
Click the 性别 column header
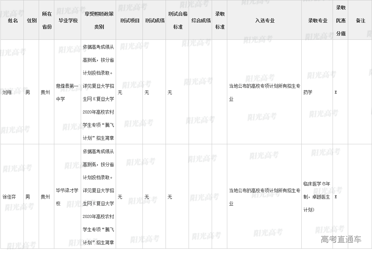click(32, 20)
